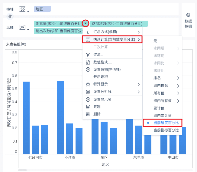The height and width of the screenshot is (172, 197).
Task: Click 访问次数(求和-当前维度百分比) field pill
Action: pos(119,24)
